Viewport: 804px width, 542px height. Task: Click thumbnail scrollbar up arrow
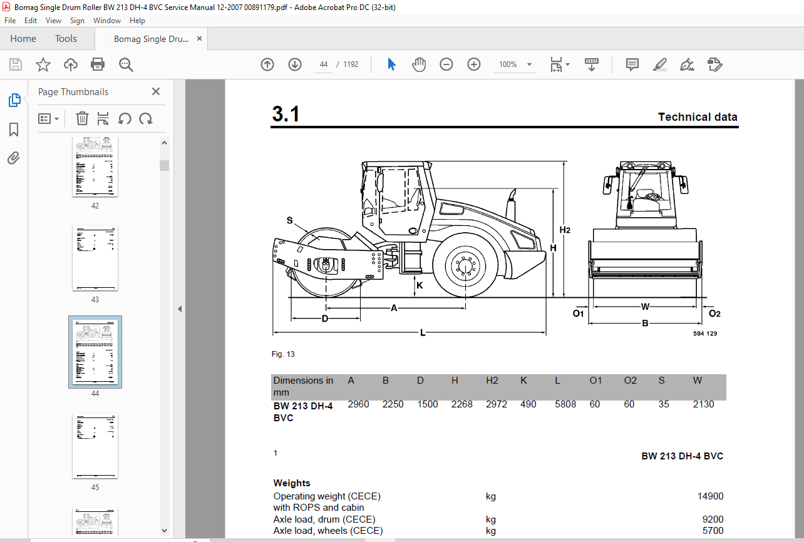pyautogui.click(x=165, y=143)
